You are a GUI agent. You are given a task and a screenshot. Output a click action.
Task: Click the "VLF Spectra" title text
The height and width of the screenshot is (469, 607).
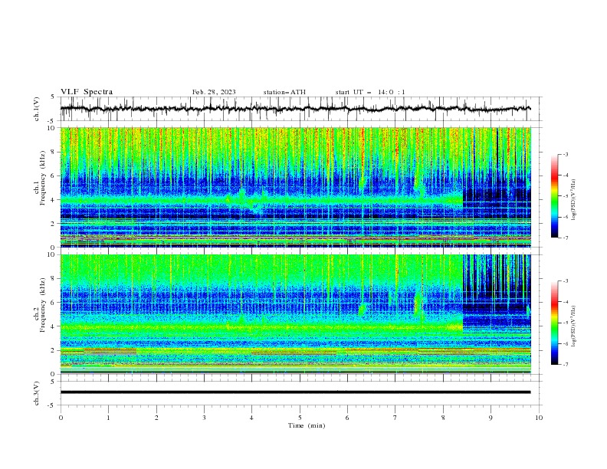(x=87, y=92)
